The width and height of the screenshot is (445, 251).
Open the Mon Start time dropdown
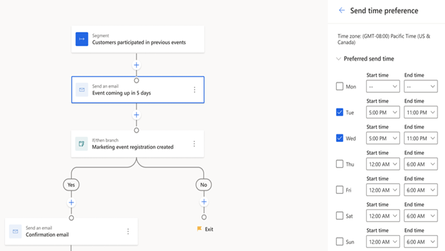pos(383,87)
